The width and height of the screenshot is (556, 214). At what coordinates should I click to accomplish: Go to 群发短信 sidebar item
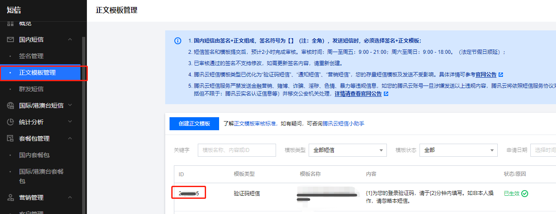(31, 89)
